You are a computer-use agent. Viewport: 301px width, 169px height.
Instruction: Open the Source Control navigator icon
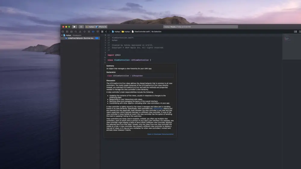tap(67, 32)
